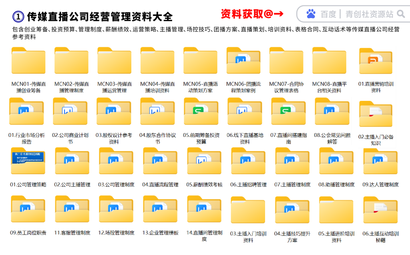The width and height of the screenshot is (410, 255).
Task: Open the MCN08-直播平台相关资料 folder
Action: click(x=329, y=61)
